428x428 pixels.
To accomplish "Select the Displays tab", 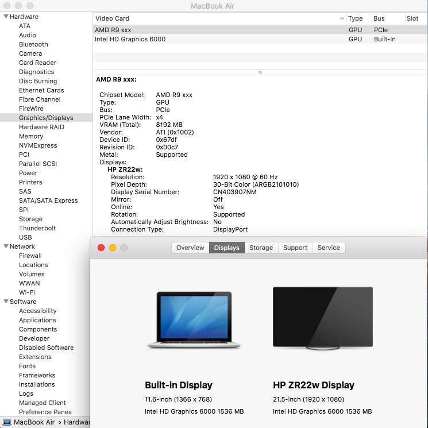I will [227, 248].
